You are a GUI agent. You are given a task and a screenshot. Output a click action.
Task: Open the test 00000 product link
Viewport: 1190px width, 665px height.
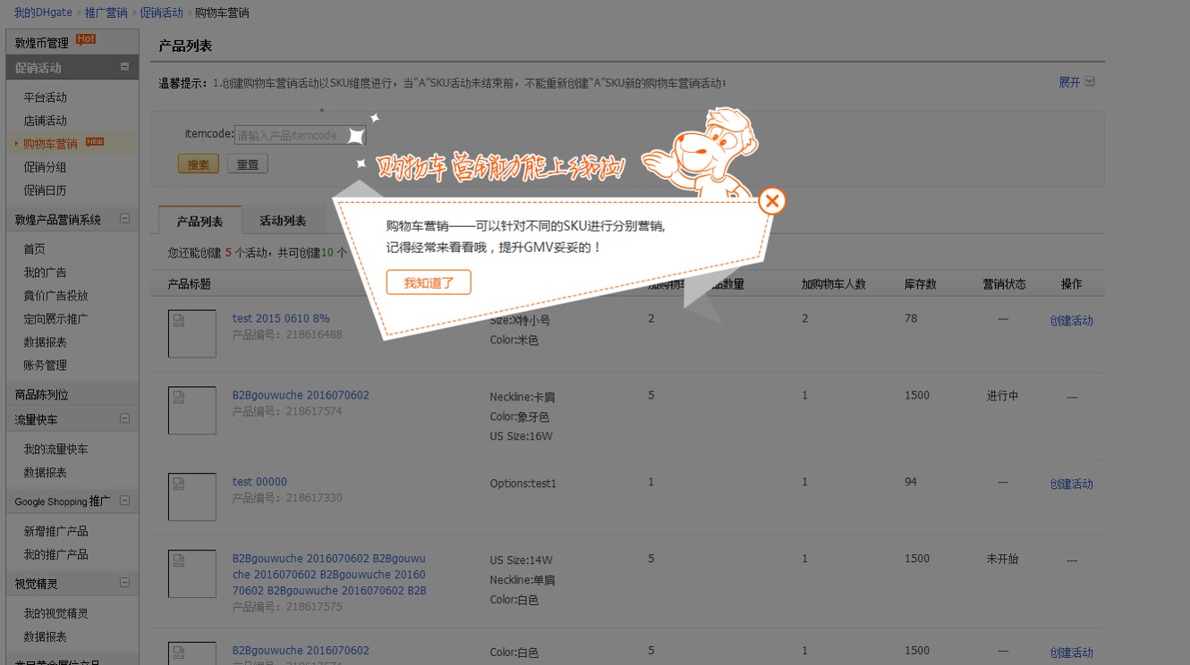(x=259, y=482)
